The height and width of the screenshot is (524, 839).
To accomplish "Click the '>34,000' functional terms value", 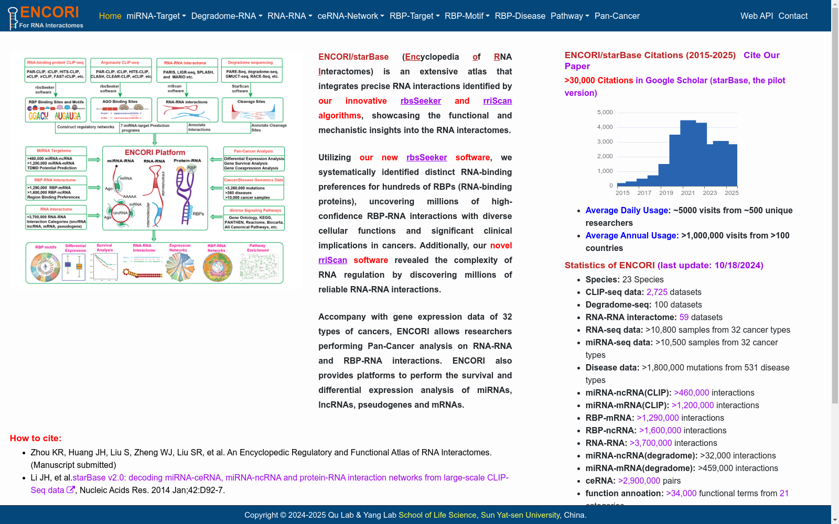I will coord(681,493).
